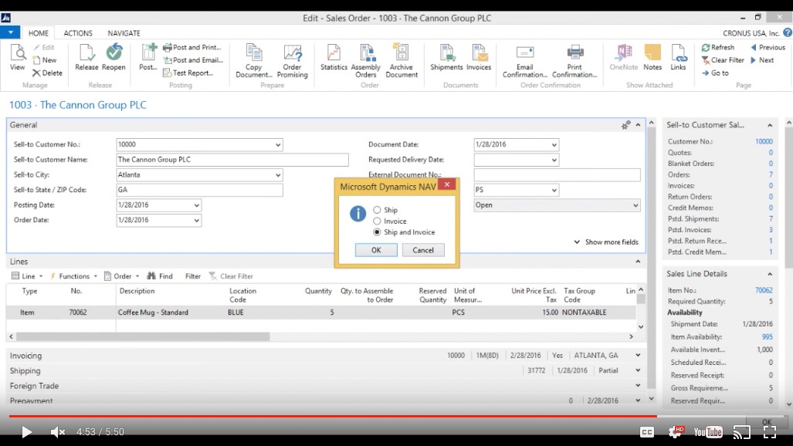This screenshot has height=446, width=793.
Task: Close the Microsoft Dynamics NAV dialog
Action: pyautogui.click(x=447, y=184)
